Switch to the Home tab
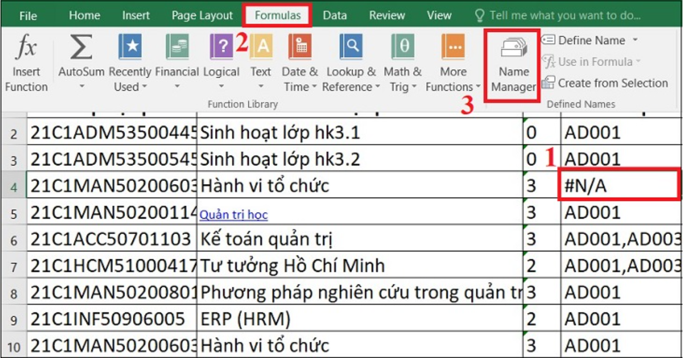Image resolution: width=685 pixels, height=358 pixels. pyautogui.click(x=84, y=16)
